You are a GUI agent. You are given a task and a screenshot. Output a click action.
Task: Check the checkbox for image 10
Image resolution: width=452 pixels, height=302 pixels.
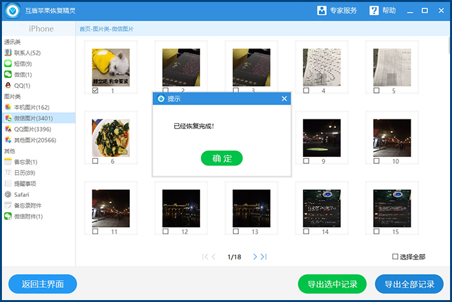(x=376, y=161)
